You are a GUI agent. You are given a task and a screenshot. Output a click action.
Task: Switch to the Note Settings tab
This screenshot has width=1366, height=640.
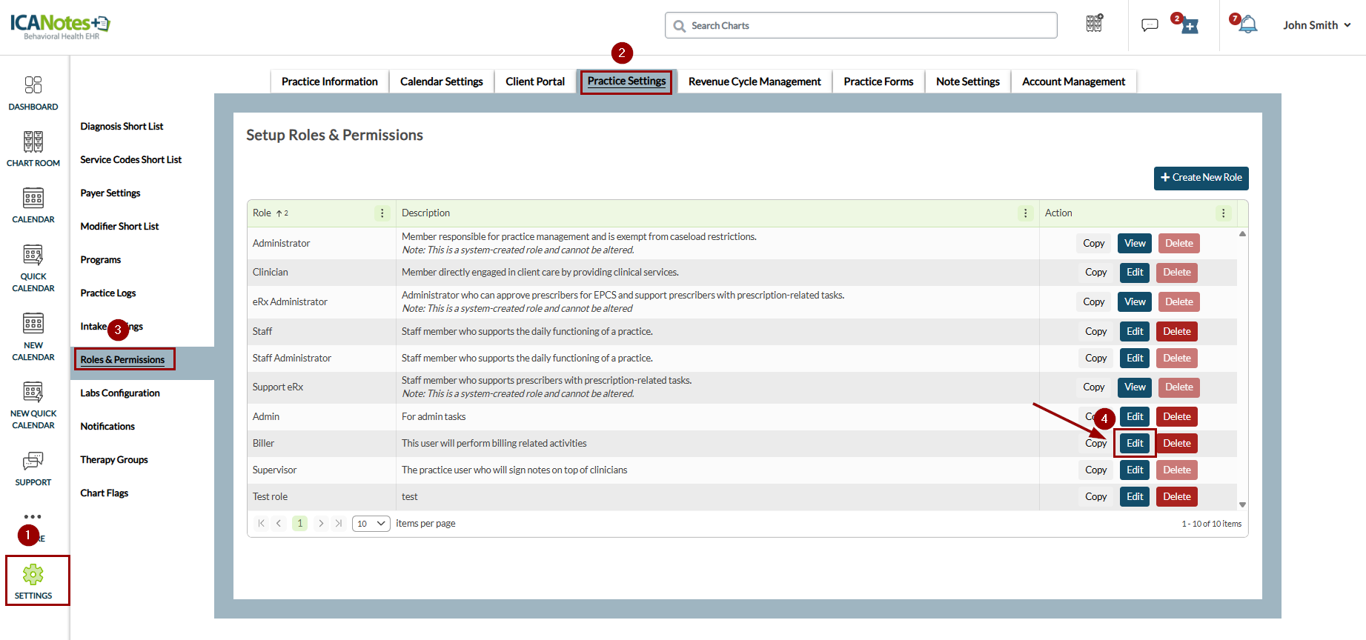pos(967,81)
